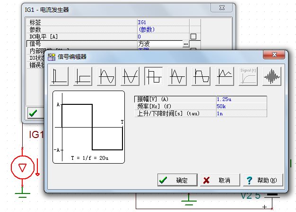The image size is (296, 212).
Task: Select the piecewise linear signal icon
Action: 225,76
